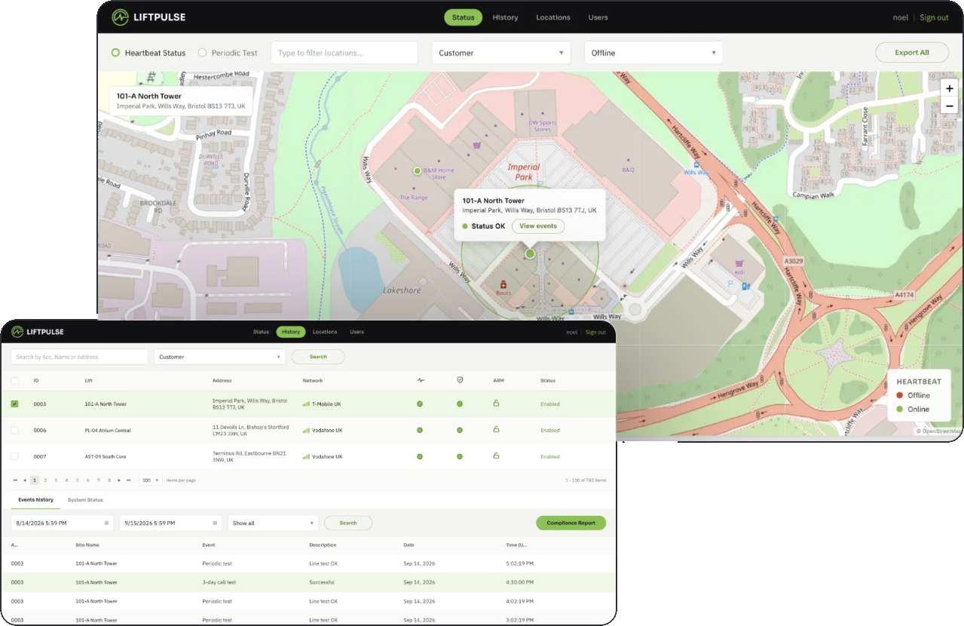Open the Status tab in the map window
The image size is (964, 626).
tap(464, 17)
